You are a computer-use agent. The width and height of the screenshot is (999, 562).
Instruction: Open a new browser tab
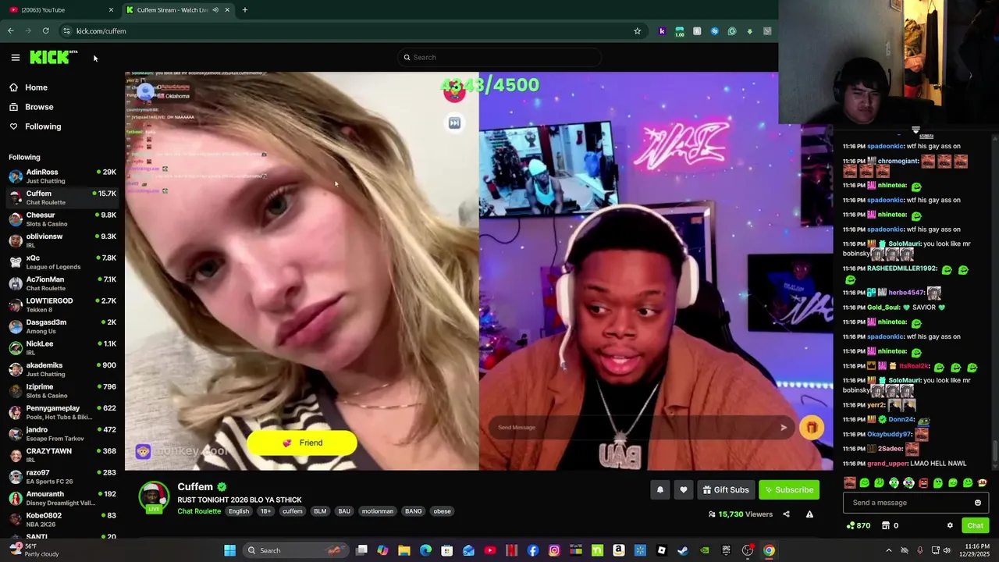(x=245, y=9)
